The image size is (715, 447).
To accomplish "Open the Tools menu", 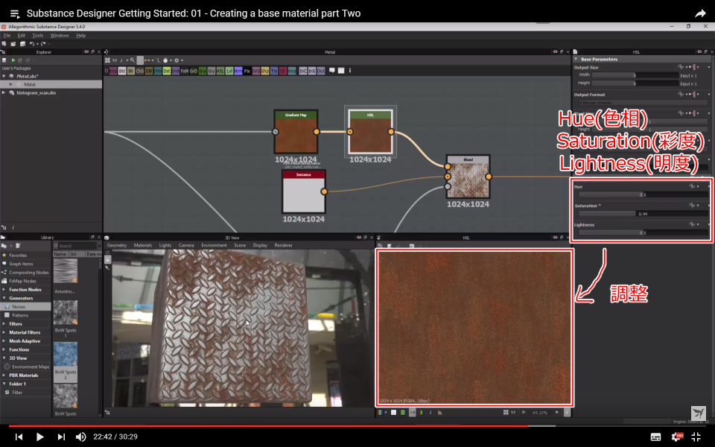I will click(x=37, y=35).
